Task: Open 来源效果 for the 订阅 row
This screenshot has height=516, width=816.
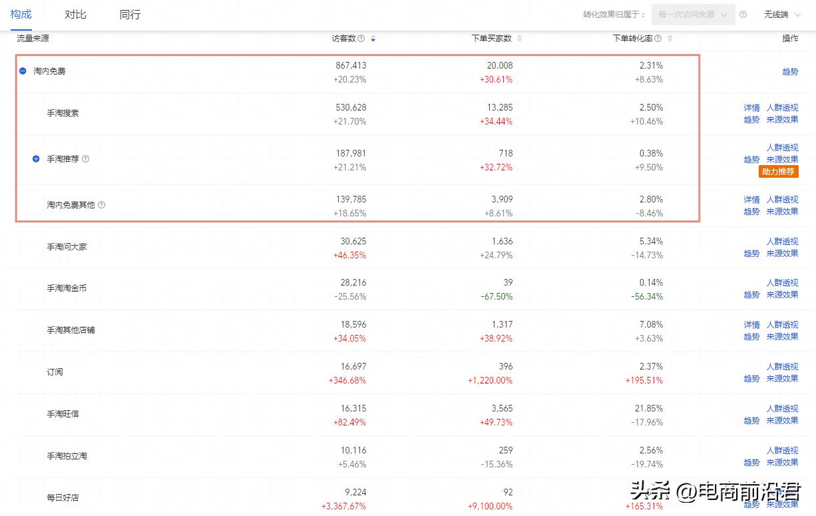Action: tap(782, 379)
